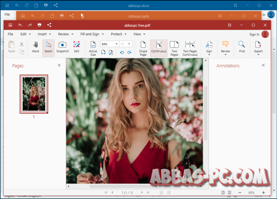Go to the first page
Image resolution: width=277 pixels, height=199 pixels.
[106, 193]
